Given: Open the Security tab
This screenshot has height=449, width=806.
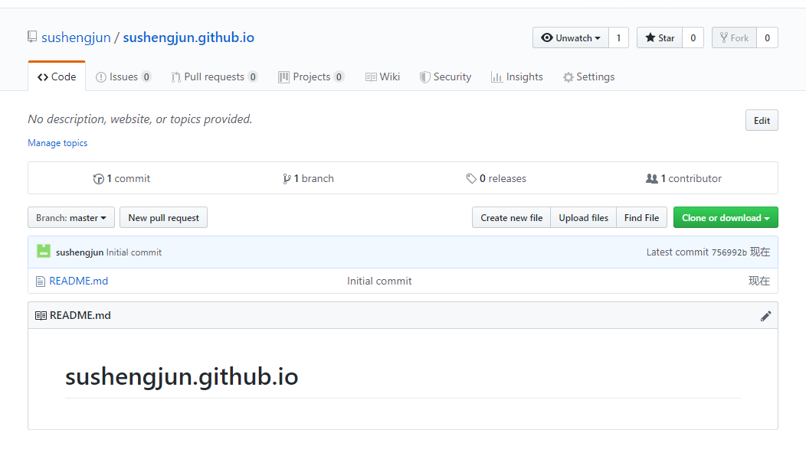Looking at the screenshot, I should (x=445, y=77).
